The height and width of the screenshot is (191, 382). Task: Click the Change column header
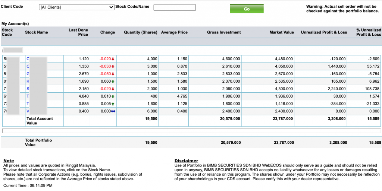107,32
